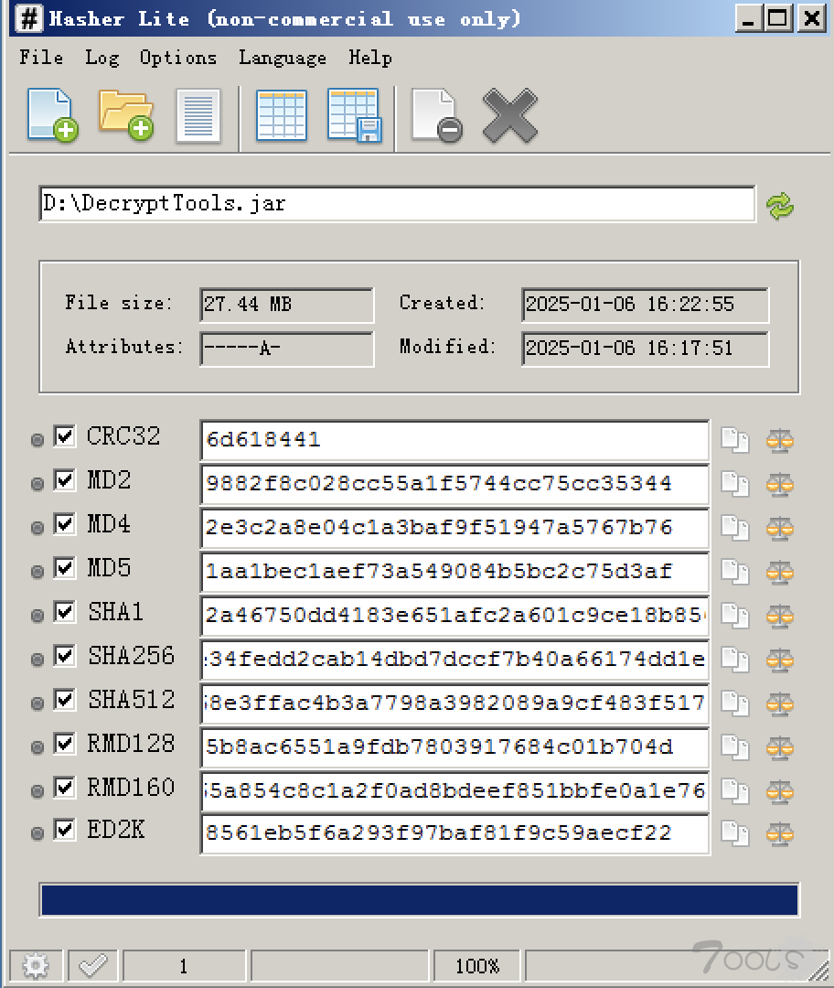Open the text log toolbar icon
The image size is (834, 988).
(x=198, y=116)
